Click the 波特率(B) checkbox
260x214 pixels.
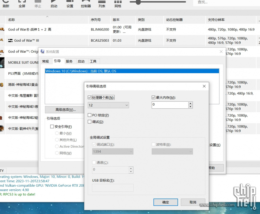[153, 144]
